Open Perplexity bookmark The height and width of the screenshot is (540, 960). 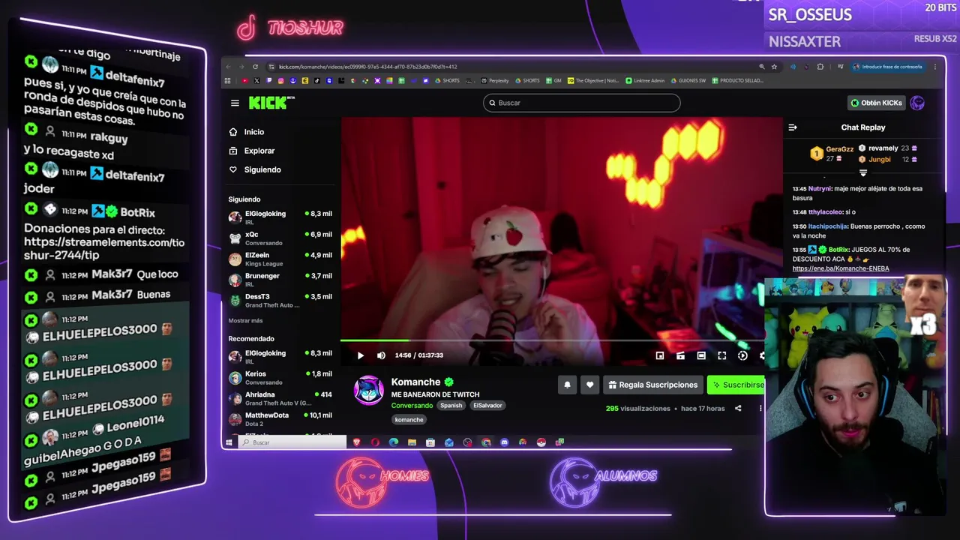[495, 80]
